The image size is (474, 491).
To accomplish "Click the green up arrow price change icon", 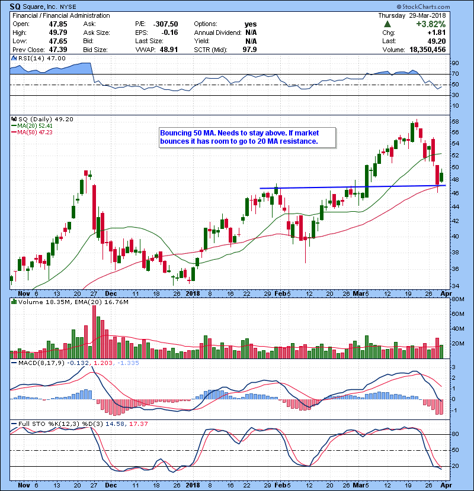I will point(387,24).
